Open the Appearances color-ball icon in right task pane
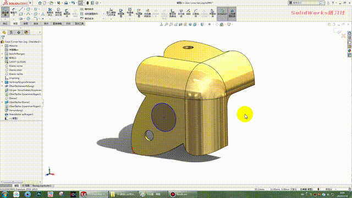Image resolution: width=352 pixels, height=198 pixels. [350, 51]
